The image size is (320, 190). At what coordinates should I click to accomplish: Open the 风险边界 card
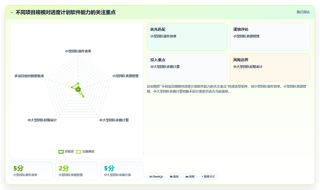(270, 67)
